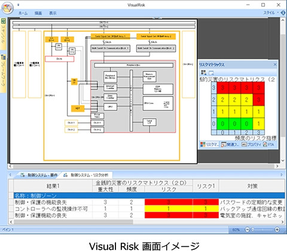Open the フレームワーク side panel tab
Viewport: 287px width, 251px height.
coord(3,74)
